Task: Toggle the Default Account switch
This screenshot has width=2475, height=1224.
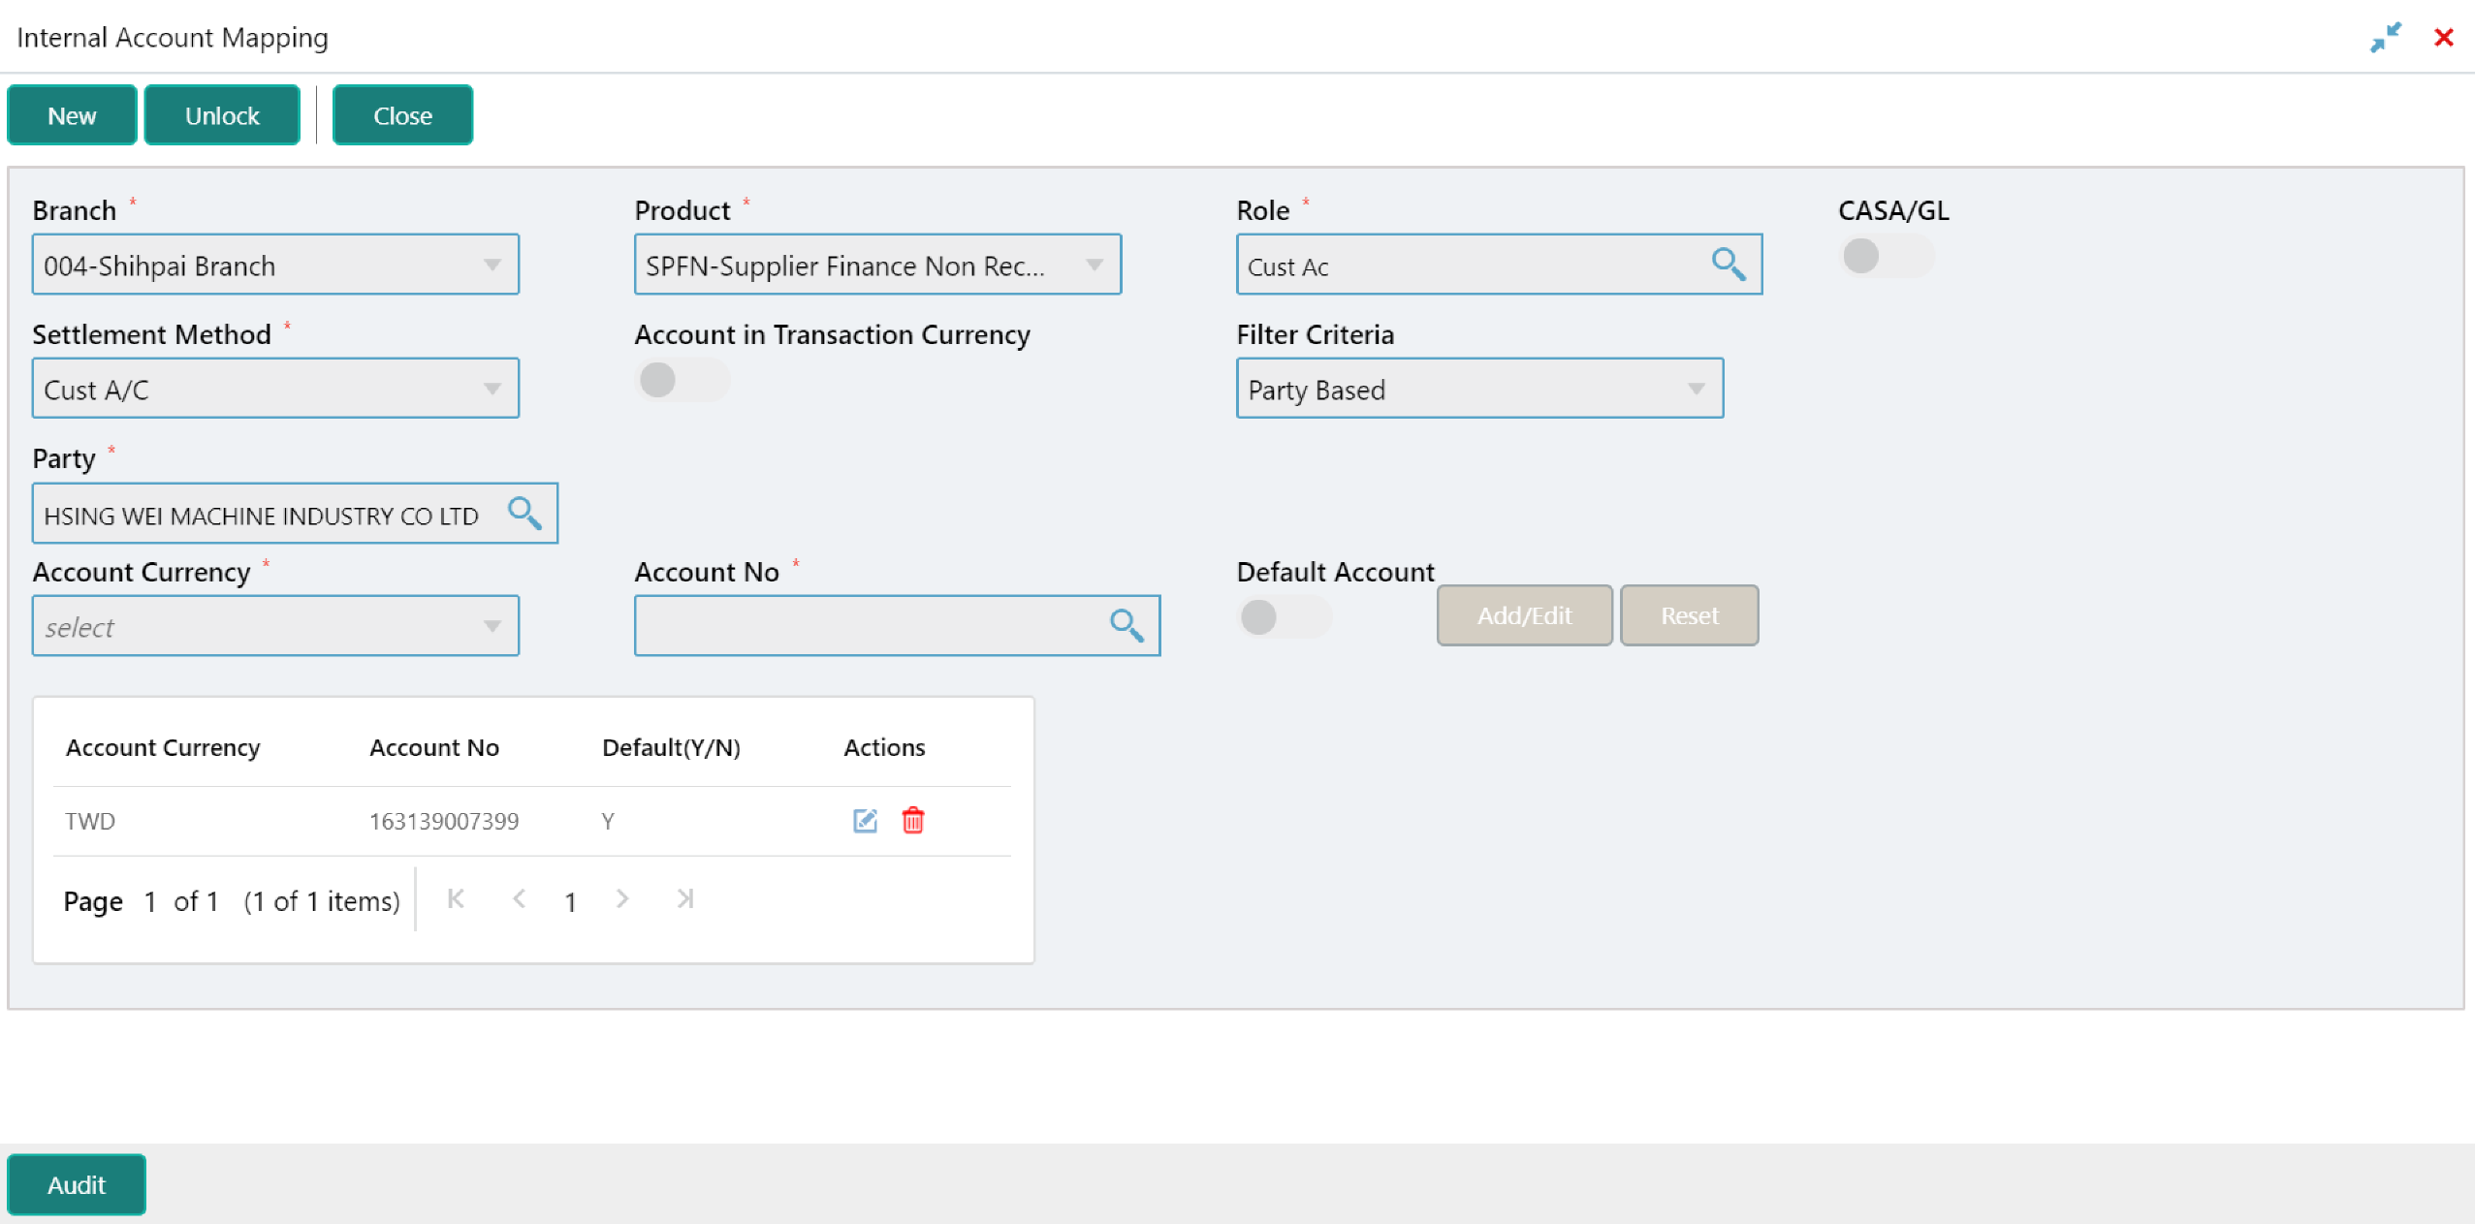Action: (1285, 617)
